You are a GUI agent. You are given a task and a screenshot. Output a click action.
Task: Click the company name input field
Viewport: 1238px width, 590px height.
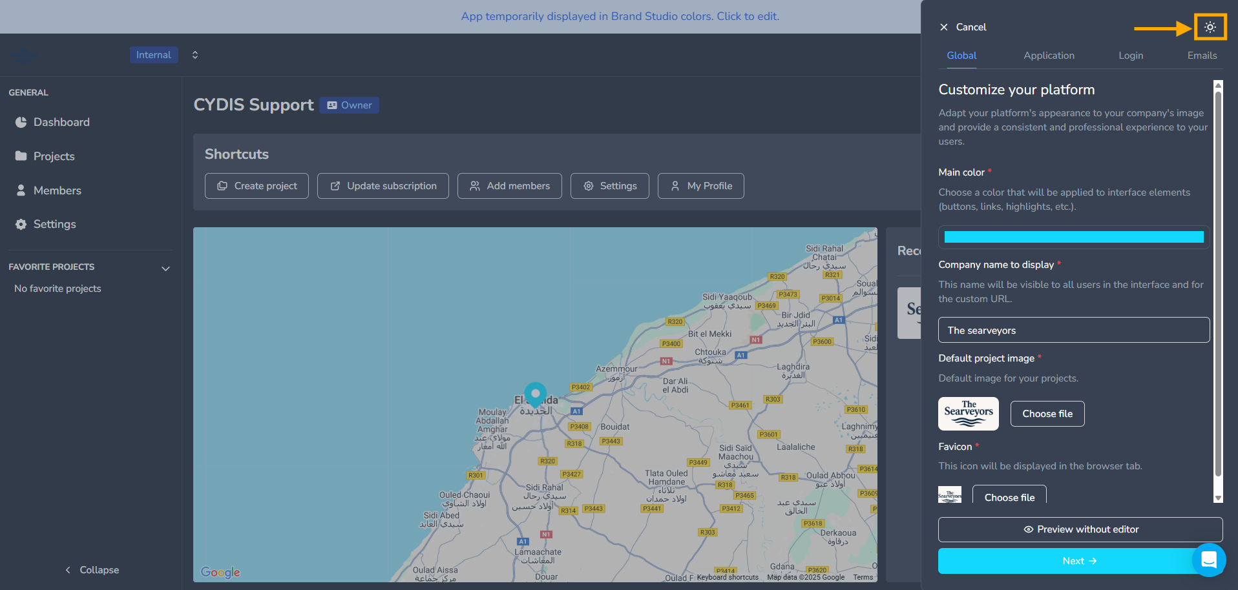tap(1073, 331)
